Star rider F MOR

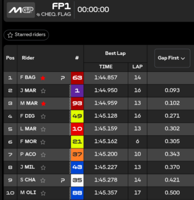tap(43, 142)
